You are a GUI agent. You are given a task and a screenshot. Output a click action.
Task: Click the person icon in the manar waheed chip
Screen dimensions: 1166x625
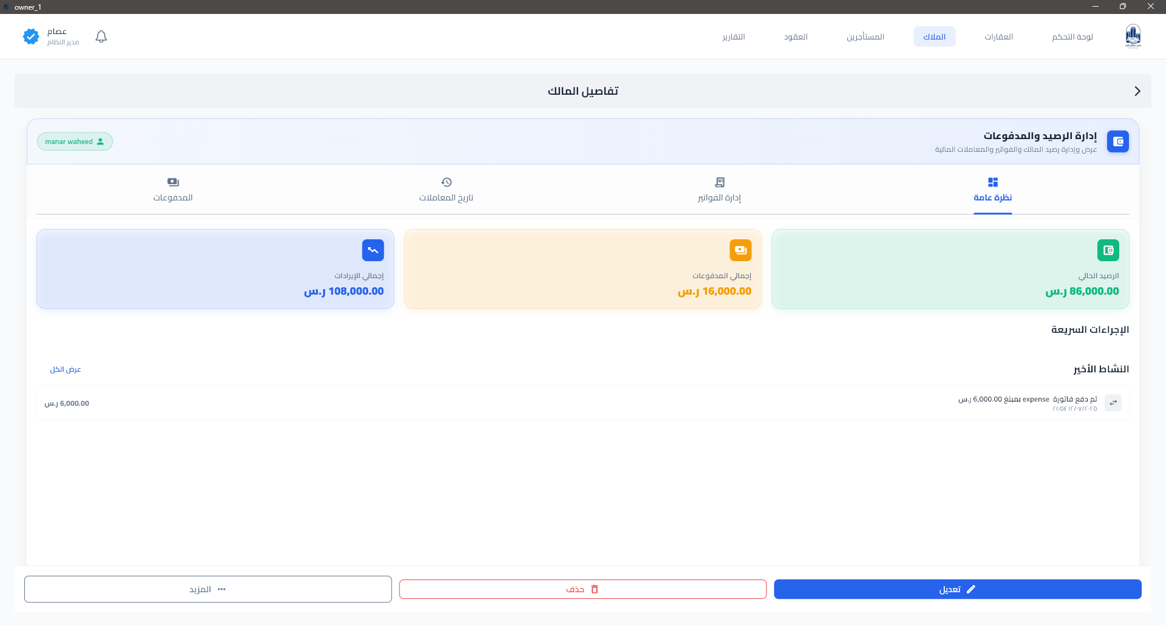coord(101,142)
